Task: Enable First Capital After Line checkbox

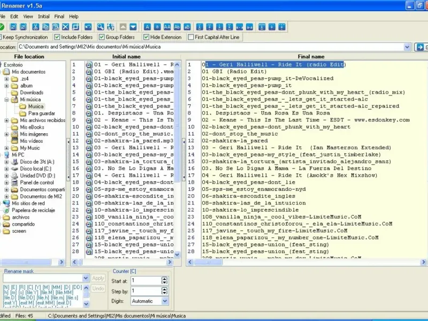Action: tap(191, 37)
